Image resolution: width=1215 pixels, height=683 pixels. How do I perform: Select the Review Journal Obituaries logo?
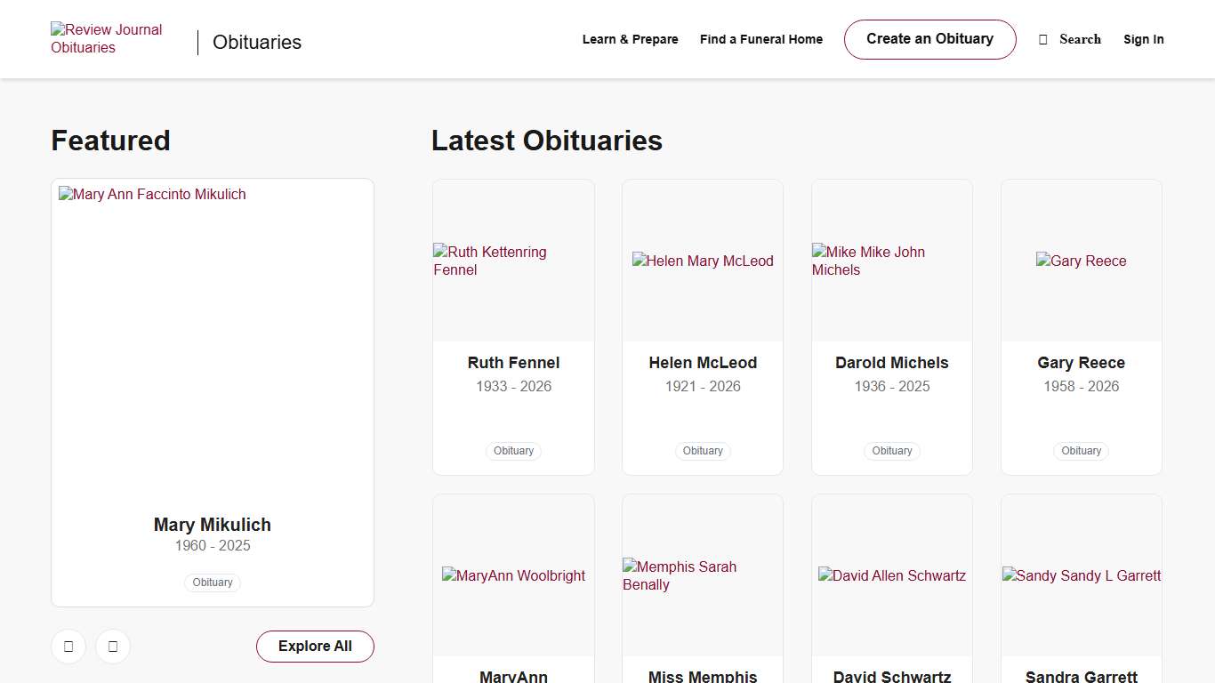click(x=107, y=38)
